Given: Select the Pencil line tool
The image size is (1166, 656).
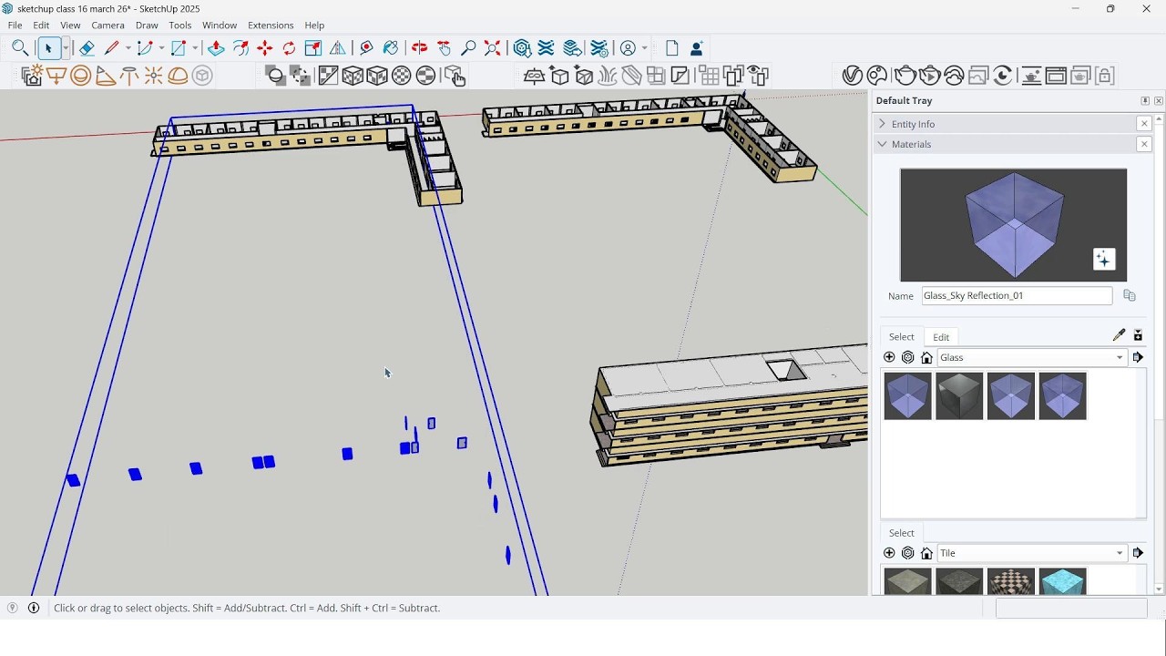Looking at the screenshot, I should 112,48.
